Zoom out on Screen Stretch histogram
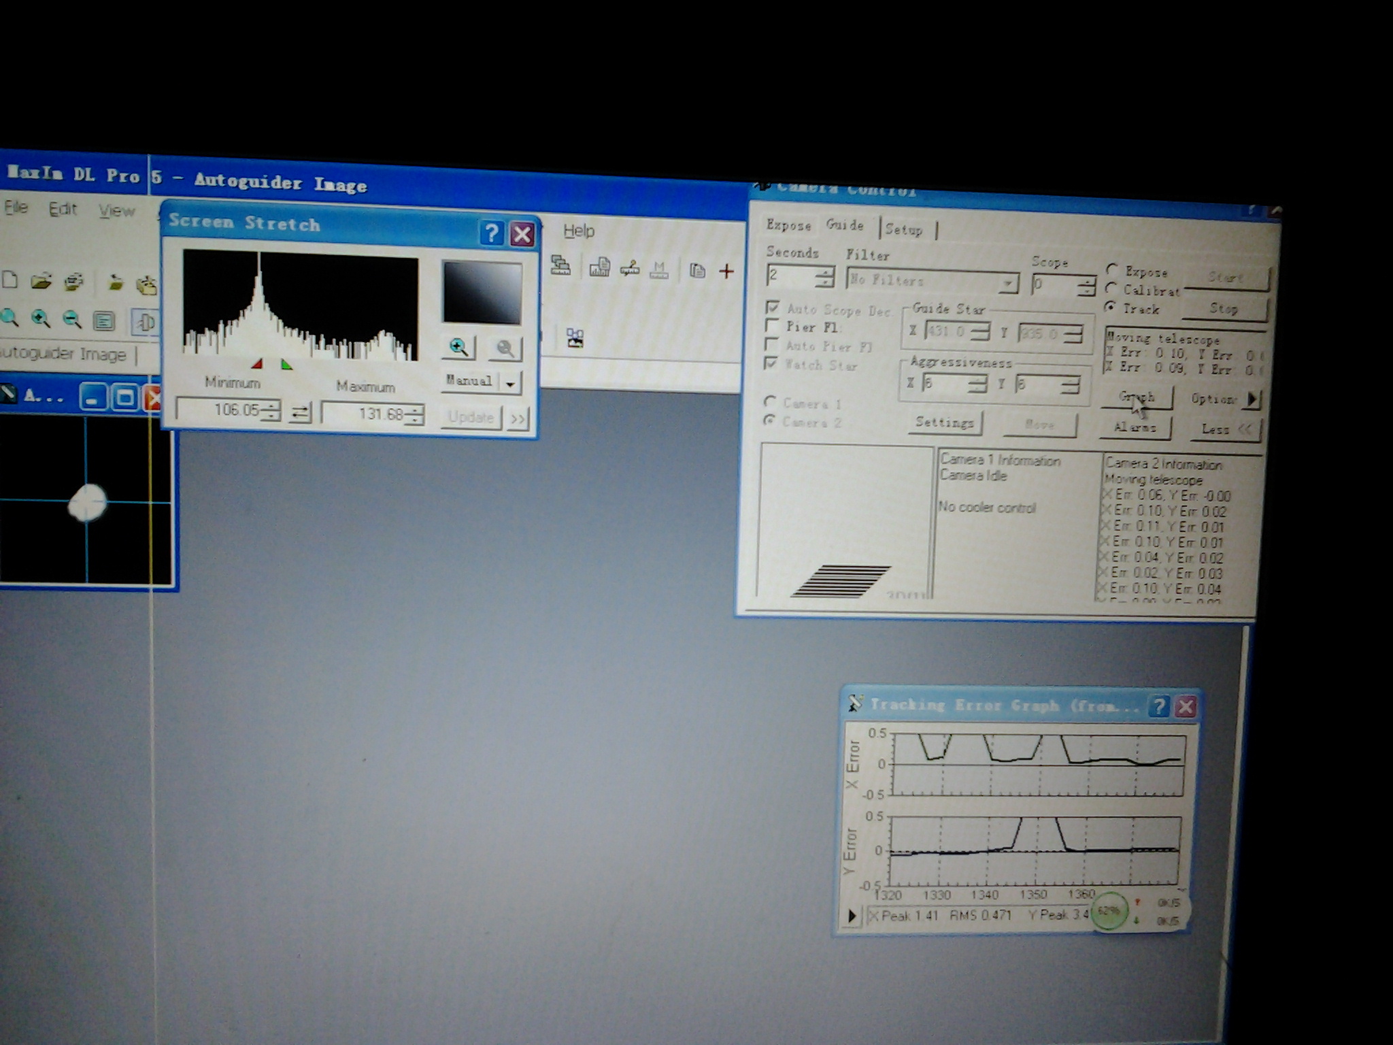This screenshot has height=1045, width=1393. click(x=505, y=349)
